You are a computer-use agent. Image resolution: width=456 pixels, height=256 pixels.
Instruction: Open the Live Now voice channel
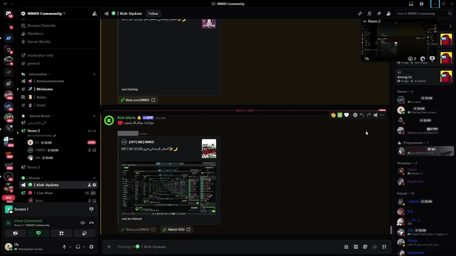[59, 193]
